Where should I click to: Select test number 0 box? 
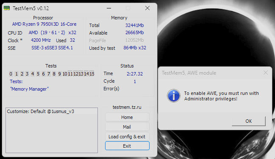pyautogui.click(x=11, y=74)
